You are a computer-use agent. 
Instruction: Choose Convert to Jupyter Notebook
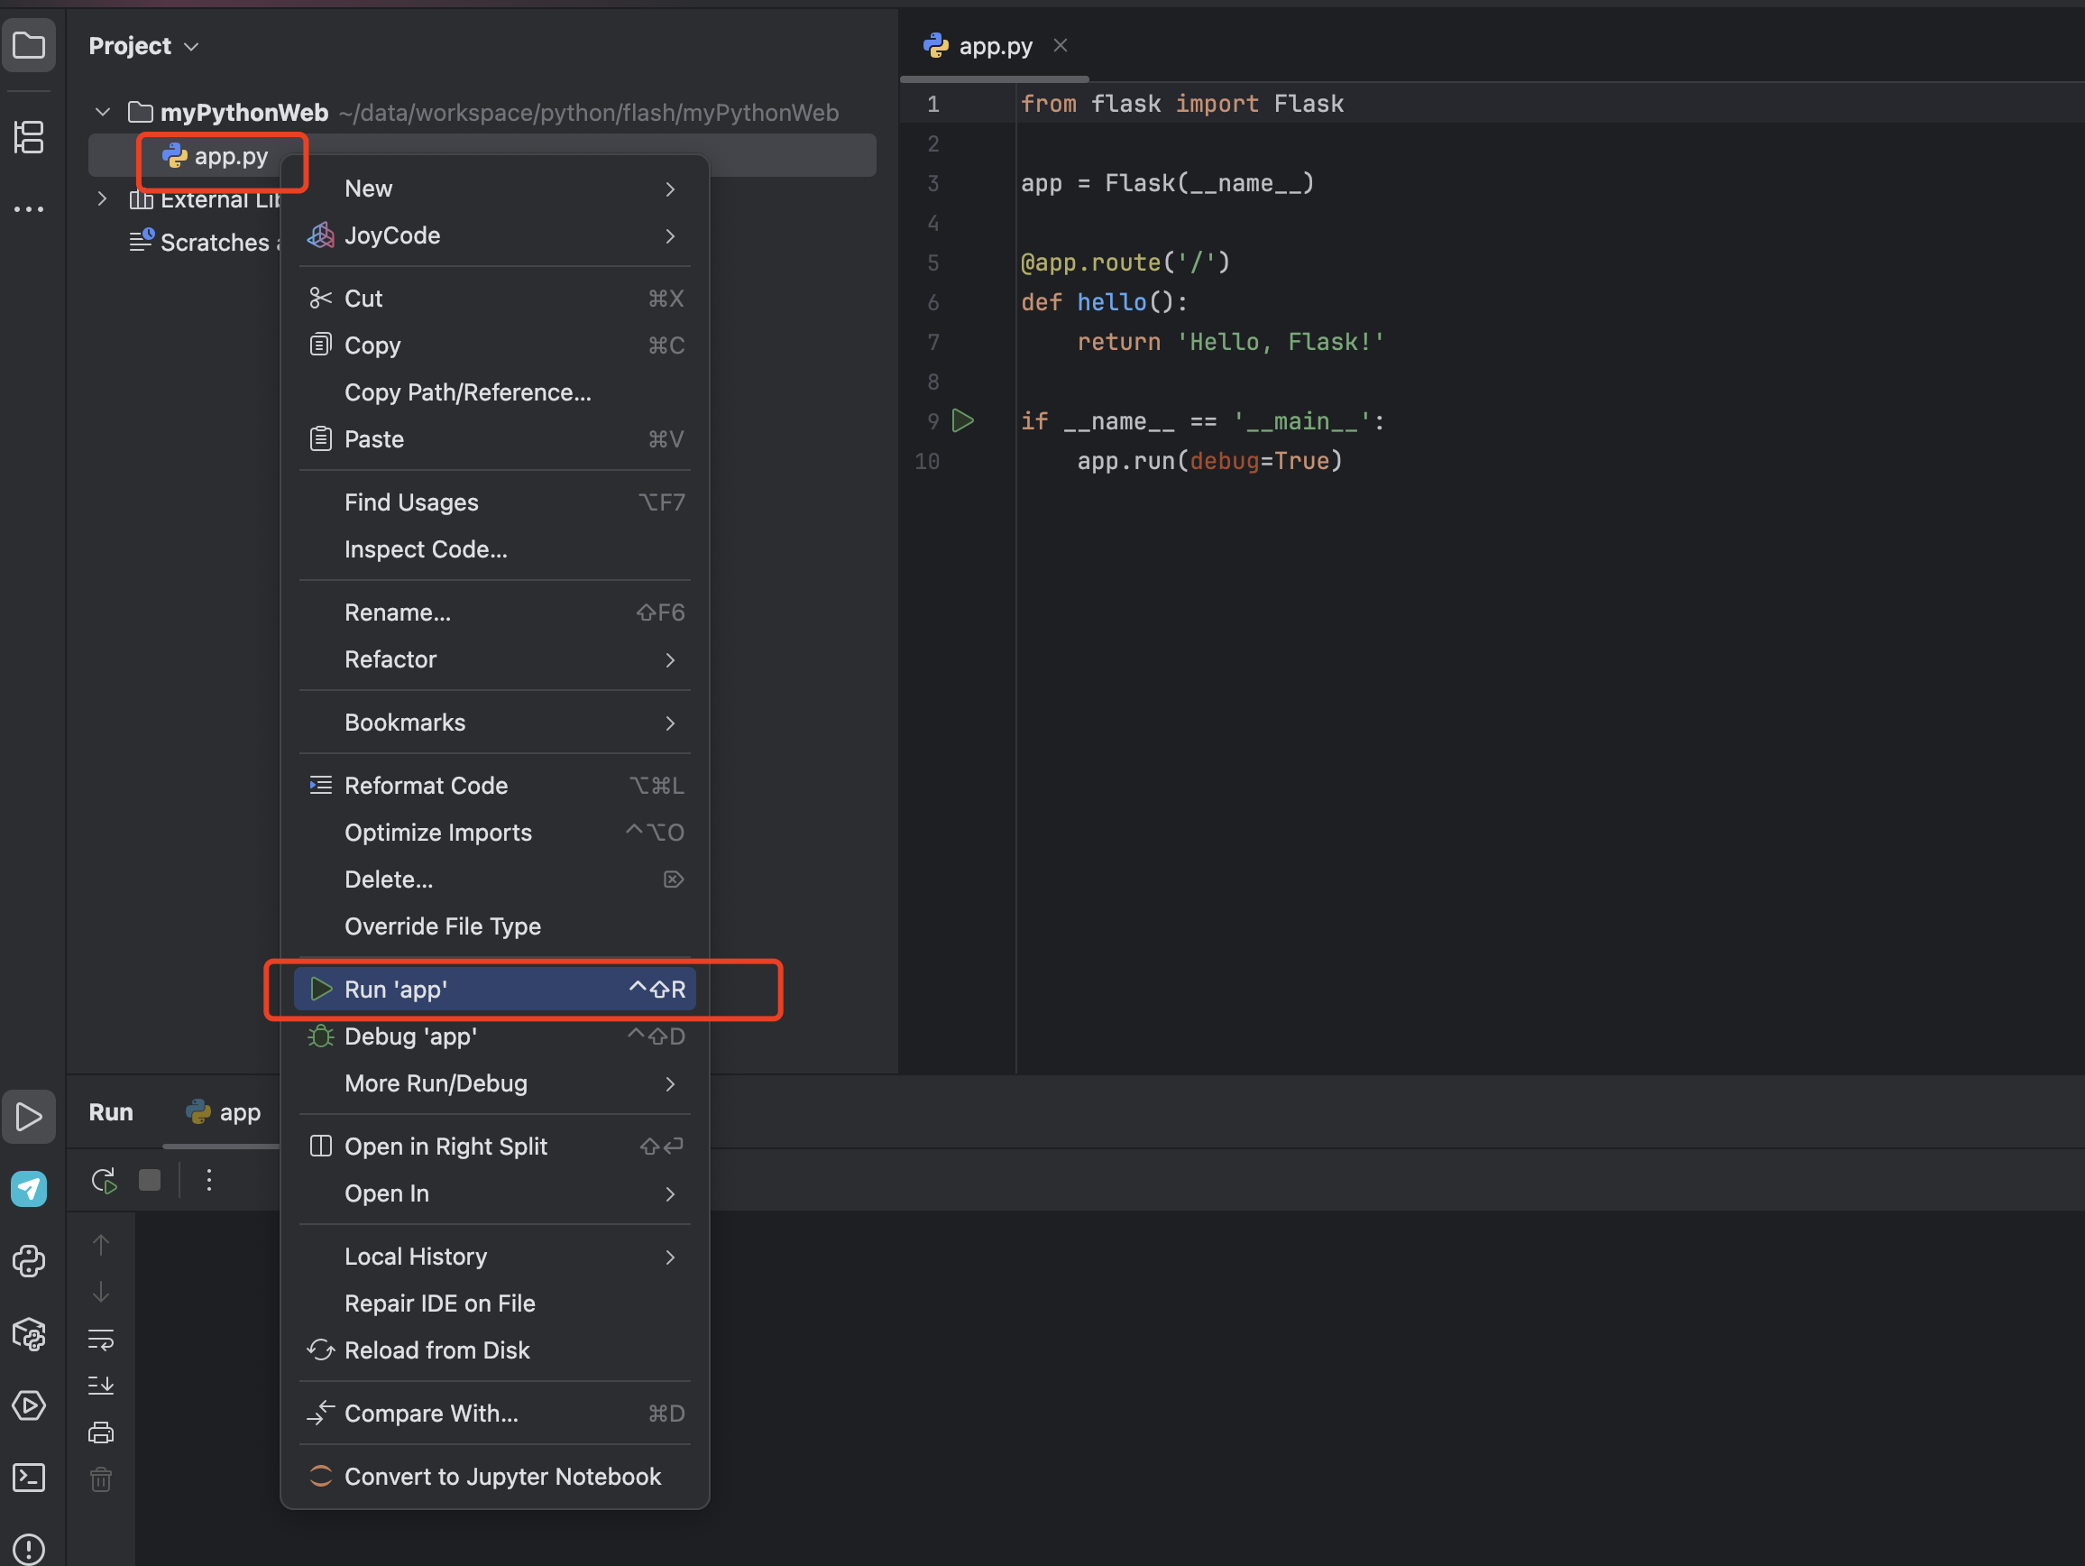[x=501, y=1476]
